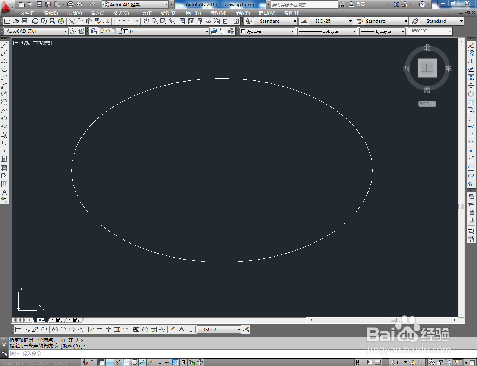Select the Rotate modify tool
Image resolution: width=477 pixels, height=366 pixels.
pyautogui.click(x=471, y=94)
